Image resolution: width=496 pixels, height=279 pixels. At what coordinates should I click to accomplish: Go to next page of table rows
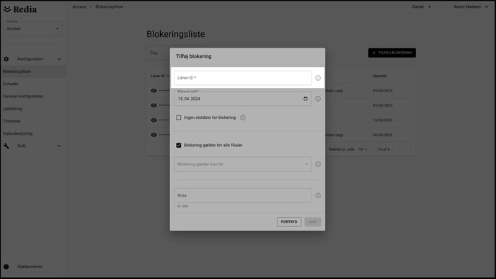[410, 149]
